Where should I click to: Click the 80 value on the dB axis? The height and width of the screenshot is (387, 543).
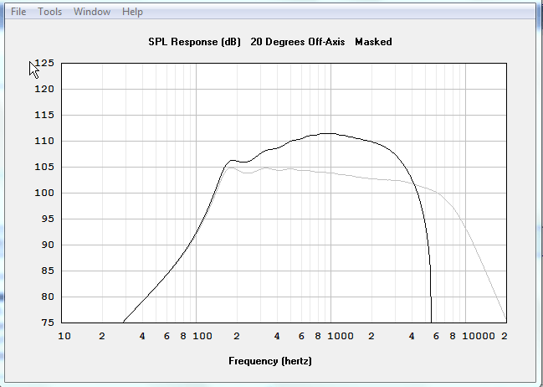click(x=48, y=297)
